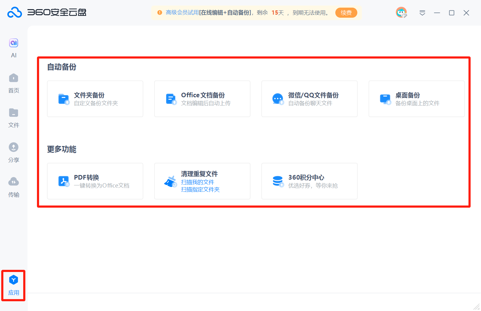Open Office文档备份 card
Screen dimensions: 481x311
coord(202,99)
